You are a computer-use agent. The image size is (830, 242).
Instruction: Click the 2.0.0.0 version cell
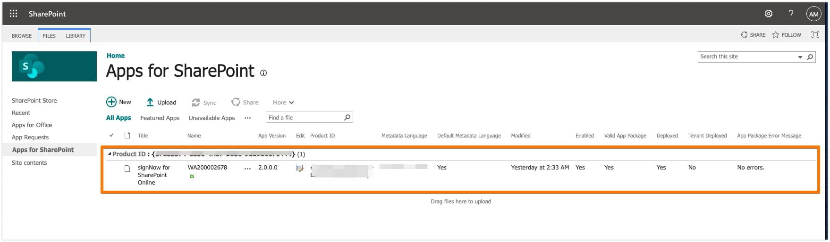(268, 168)
